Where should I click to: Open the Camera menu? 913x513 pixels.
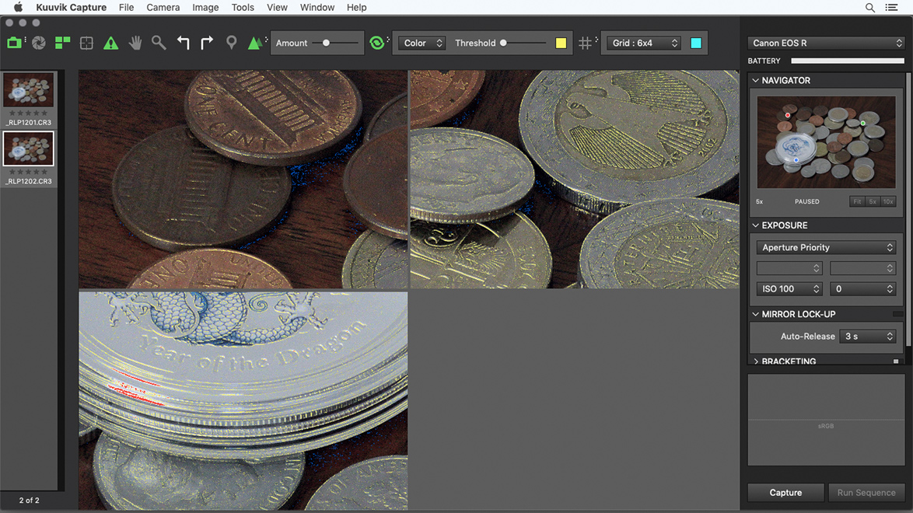pyautogui.click(x=163, y=8)
